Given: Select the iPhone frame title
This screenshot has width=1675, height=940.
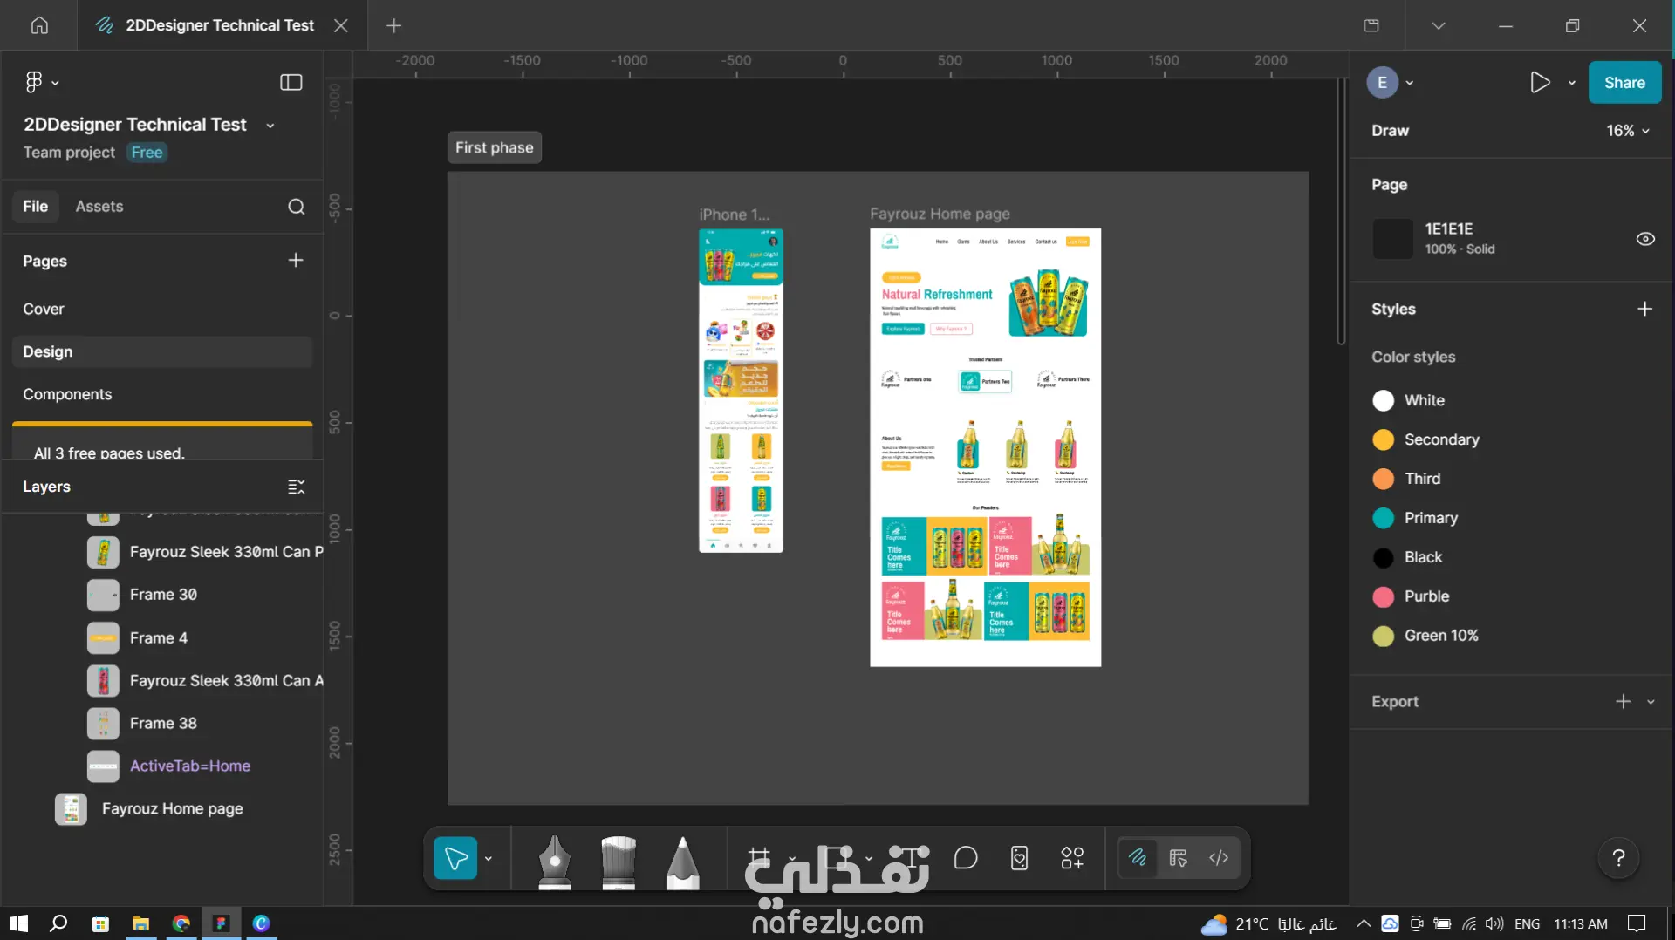Looking at the screenshot, I should click(734, 214).
